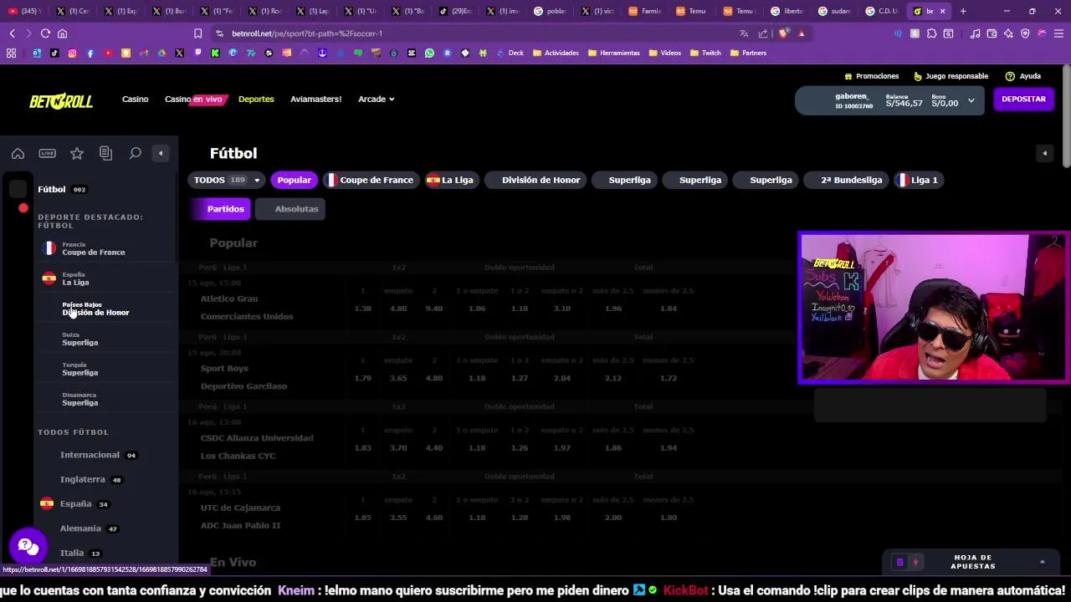Filter by Coupe de France chip

[x=370, y=180]
